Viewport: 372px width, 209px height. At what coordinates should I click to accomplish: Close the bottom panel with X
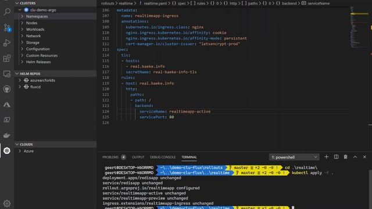(364, 157)
